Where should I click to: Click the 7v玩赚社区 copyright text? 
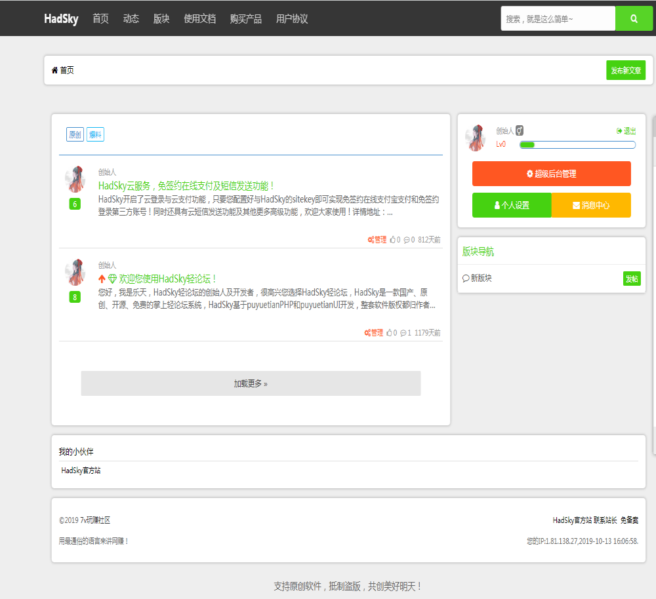coord(95,520)
